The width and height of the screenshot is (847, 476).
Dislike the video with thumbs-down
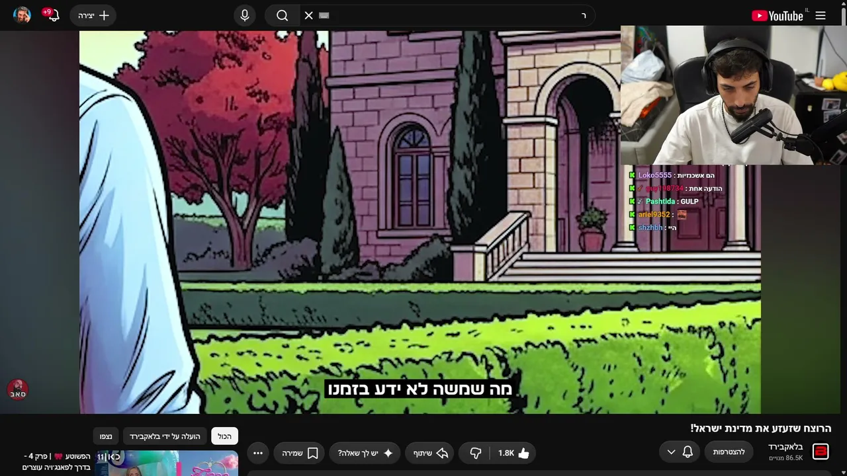tap(474, 453)
